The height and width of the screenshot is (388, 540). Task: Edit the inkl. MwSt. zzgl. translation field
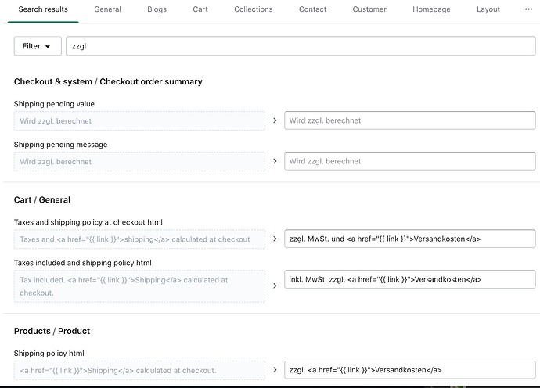click(409, 279)
